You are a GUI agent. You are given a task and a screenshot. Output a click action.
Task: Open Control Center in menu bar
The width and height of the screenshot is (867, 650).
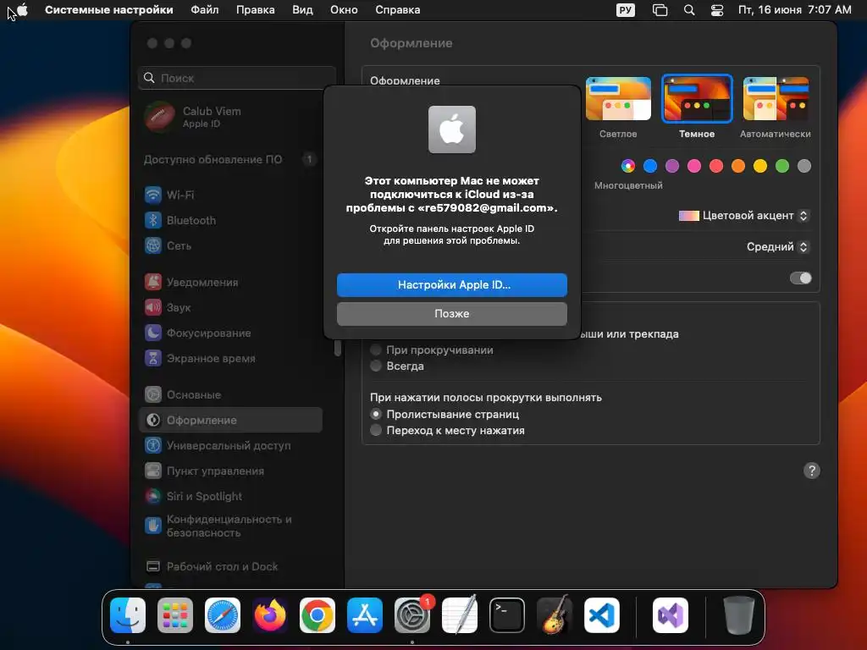click(717, 10)
